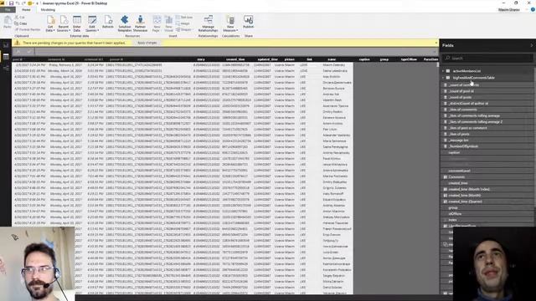Click the data table vertical scrollbar
This screenshot has width=536, height=301.
point(437,64)
